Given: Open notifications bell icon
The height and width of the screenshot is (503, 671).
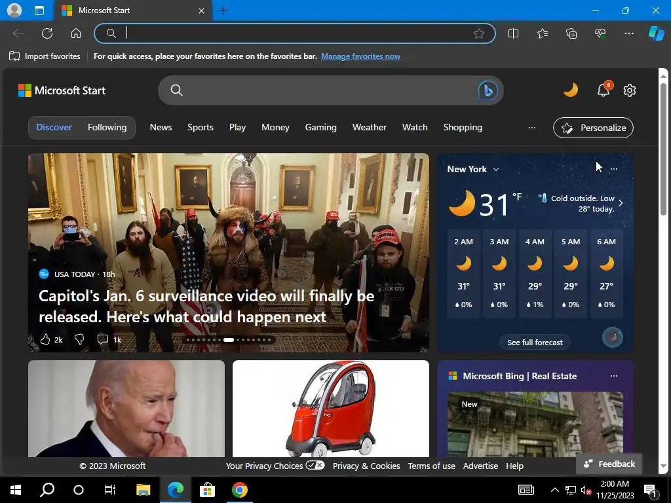Looking at the screenshot, I should 604,90.
